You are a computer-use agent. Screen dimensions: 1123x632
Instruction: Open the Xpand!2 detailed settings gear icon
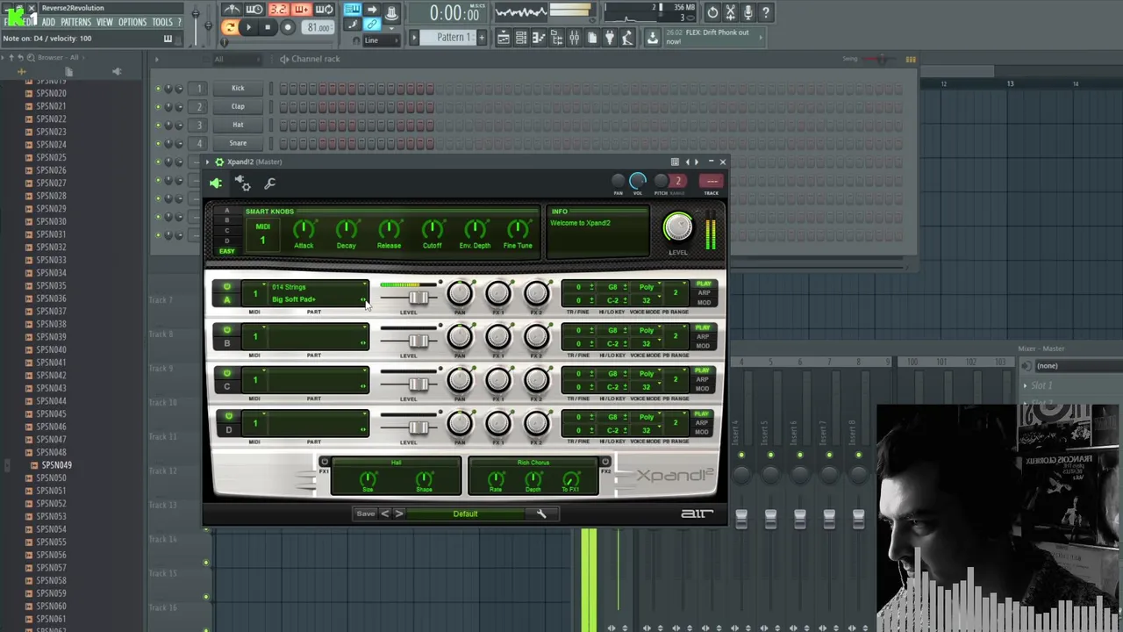pos(244,183)
